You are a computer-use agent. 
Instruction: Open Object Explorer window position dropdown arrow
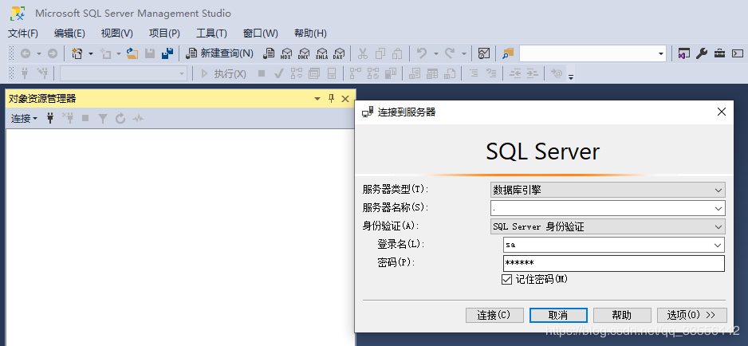point(317,99)
